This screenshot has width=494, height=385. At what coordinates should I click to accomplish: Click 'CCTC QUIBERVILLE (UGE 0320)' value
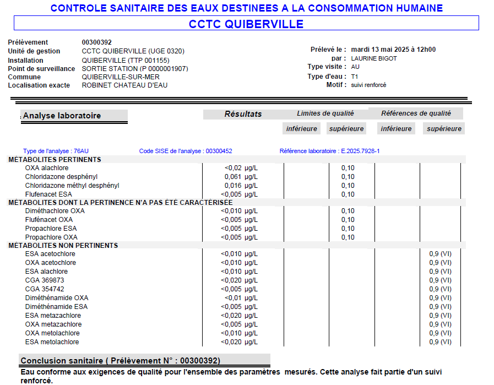tap(133, 51)
